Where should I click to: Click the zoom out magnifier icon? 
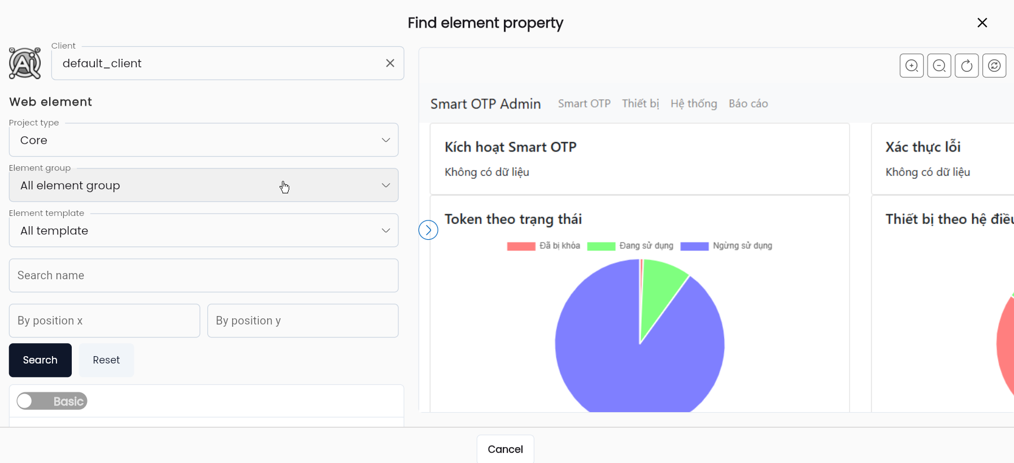939,66
